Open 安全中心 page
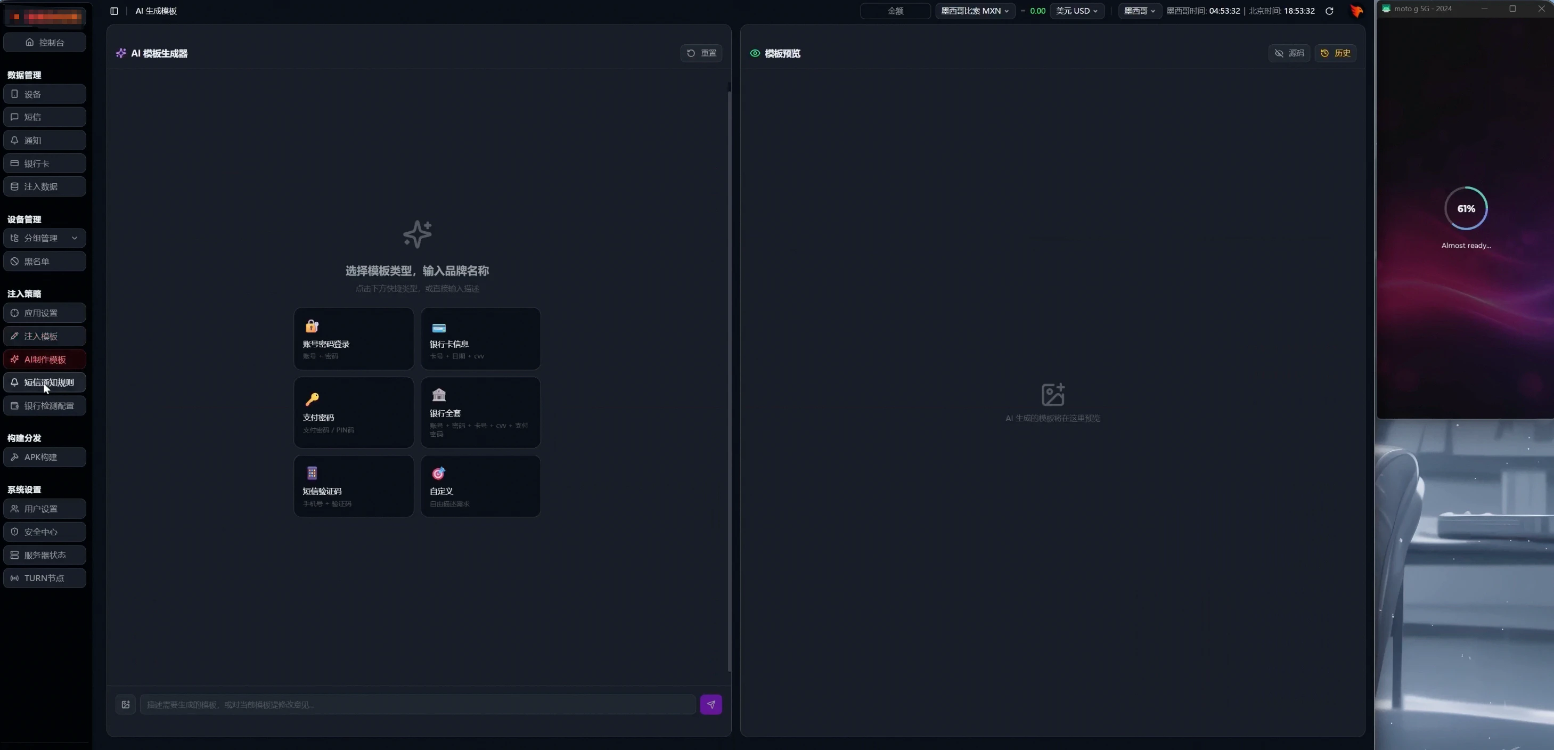The height and width of the screenshot is (750, 1554). click(45, 532)
